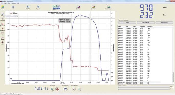Screen dimensions: 175x95
Task: Click the event list vertical scrollbar
Action: [x=173, y=55]
